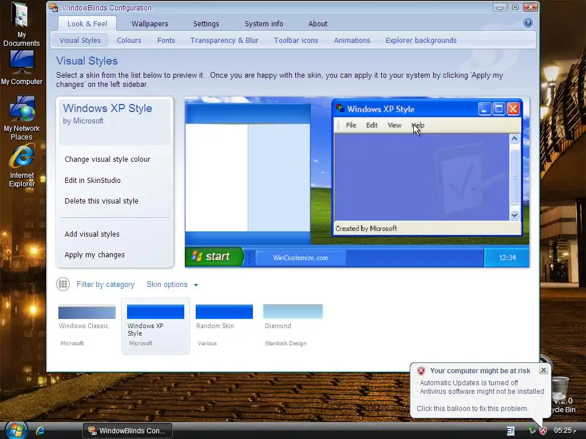586x439 pixels.
Task: Click preview window's close button
Action: tap(513, 109)
